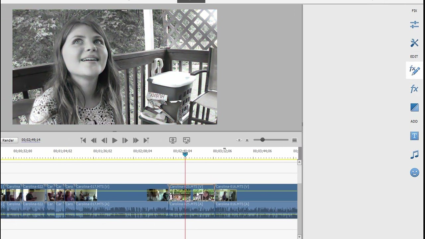Viewport: 425px width, 239px height.
Task: Select the Carolina-016.MTS [V] video clip
Action: [256, 193]
